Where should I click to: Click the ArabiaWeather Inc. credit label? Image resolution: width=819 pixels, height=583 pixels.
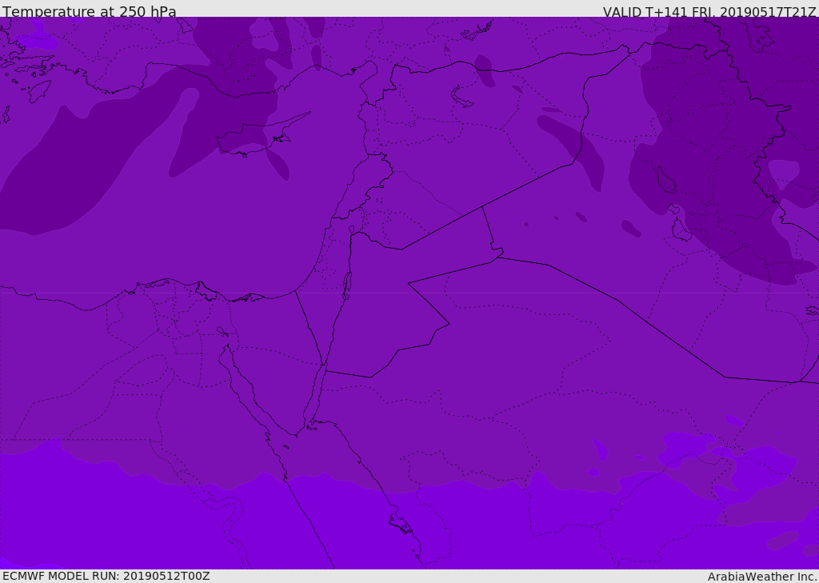click(x=762, y=577)
